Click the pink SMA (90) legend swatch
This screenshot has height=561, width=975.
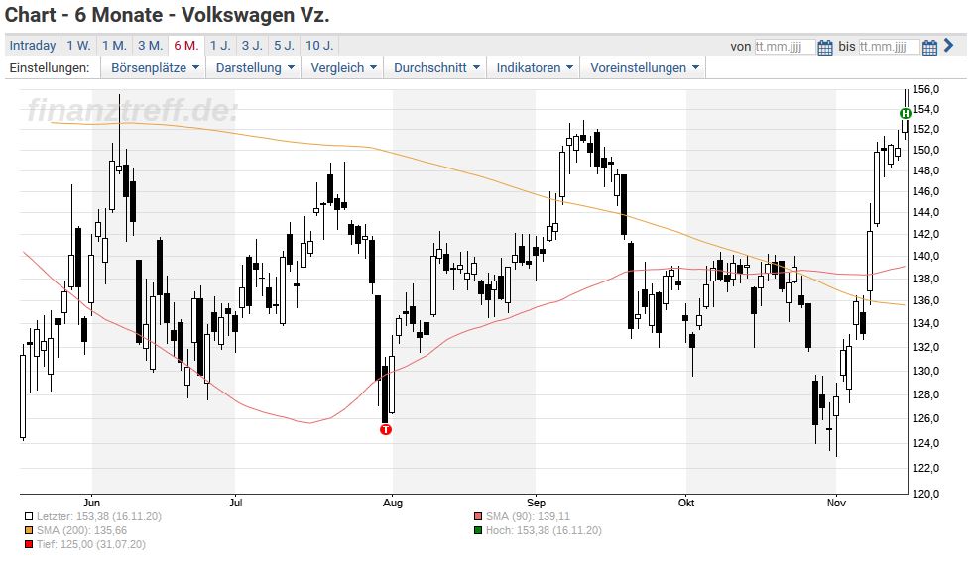tap(477, 516)
